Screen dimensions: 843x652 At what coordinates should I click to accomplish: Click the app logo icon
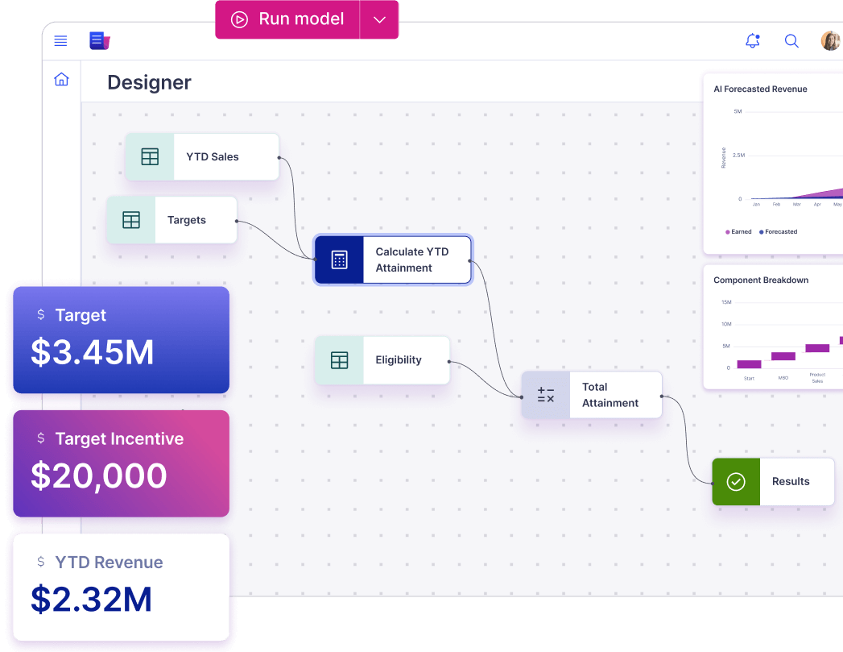tap(100, 41)
